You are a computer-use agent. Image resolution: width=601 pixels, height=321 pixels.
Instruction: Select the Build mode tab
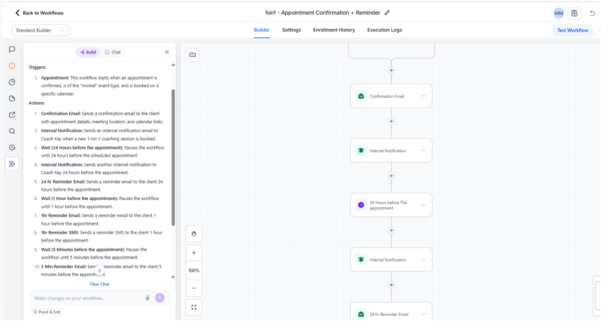88,52
